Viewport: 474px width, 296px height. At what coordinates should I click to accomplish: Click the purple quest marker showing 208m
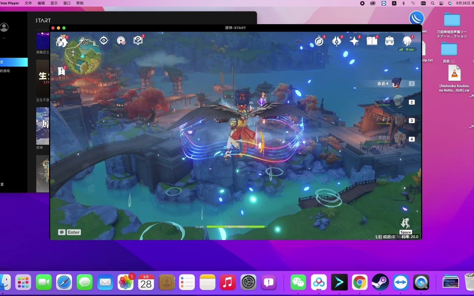[261, 102]
